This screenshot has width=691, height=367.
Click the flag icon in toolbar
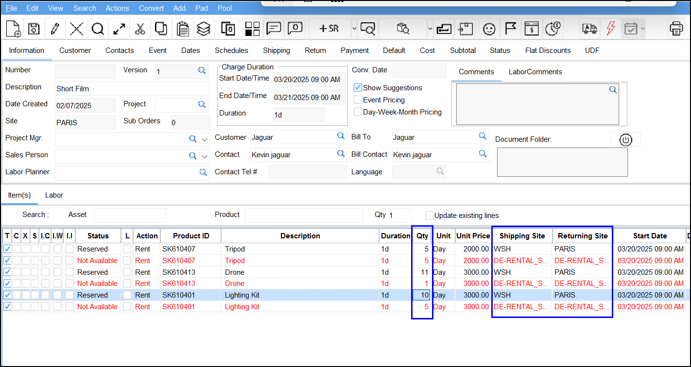(x=510, y=29)
